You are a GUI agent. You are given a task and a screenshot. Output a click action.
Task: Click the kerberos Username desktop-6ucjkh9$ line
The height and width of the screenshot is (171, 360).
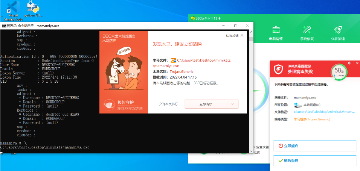pos(49,114)
